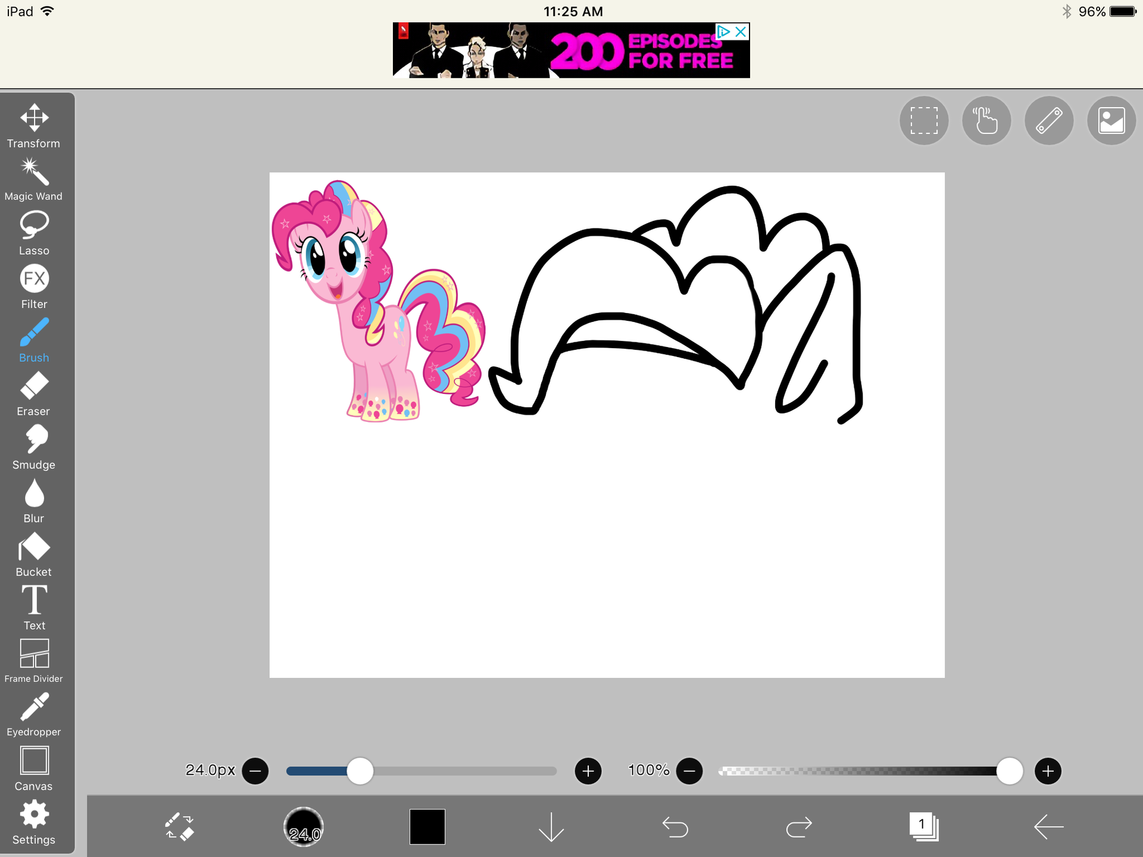Screen dimensions: 1143x857
Task: Tap the 11:25 AM clock
Action: pyautogui.click(x=573, y=11)
